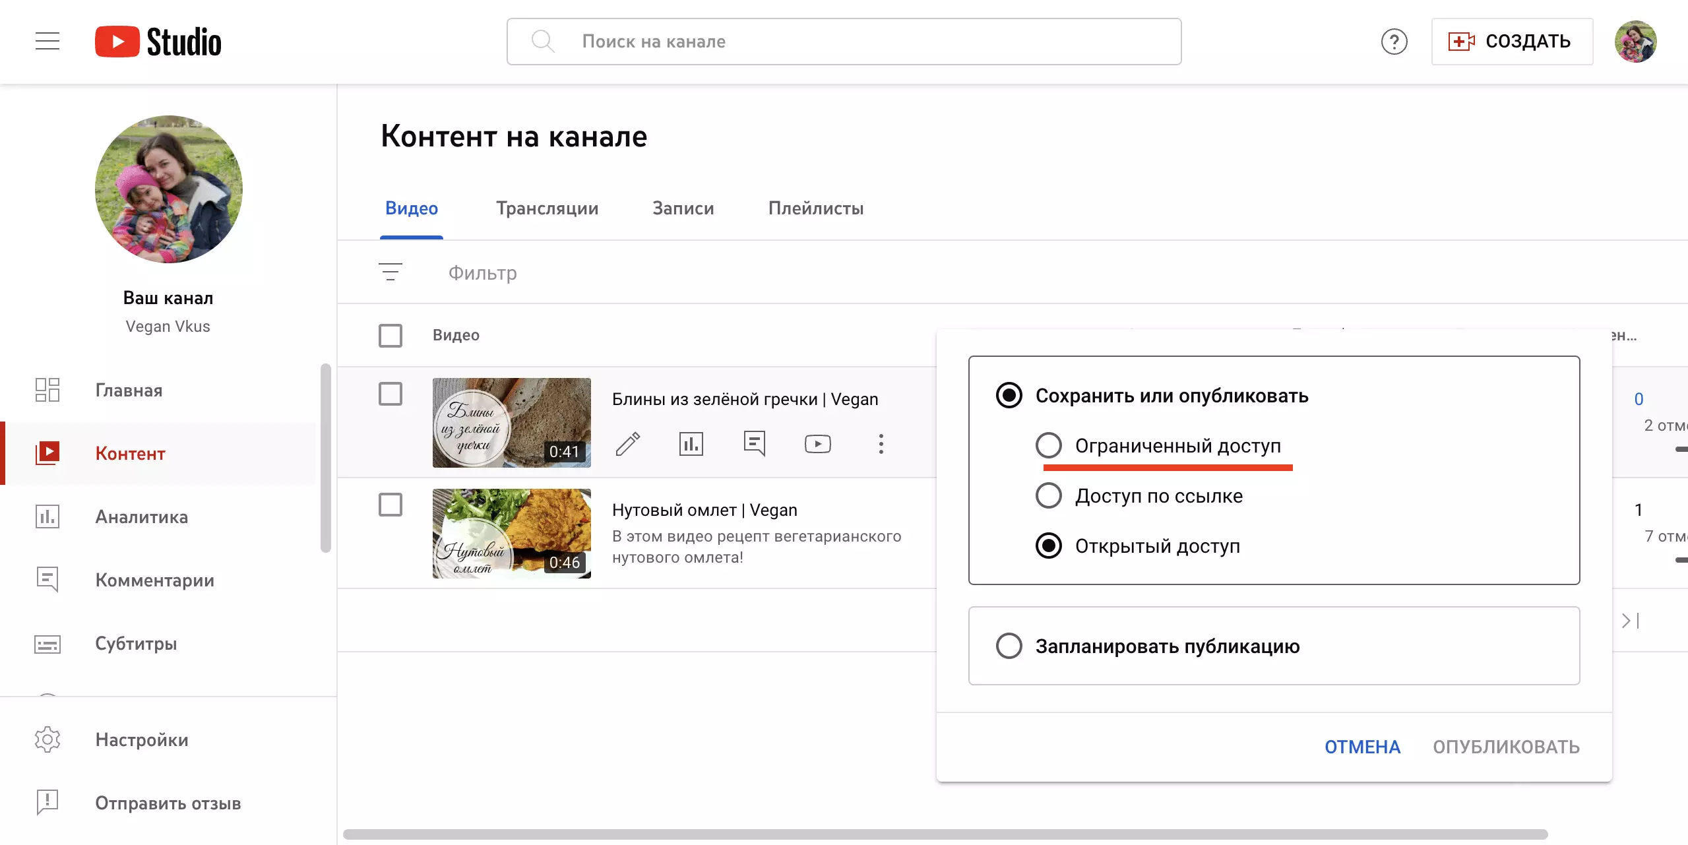The width and height of the screenshot is (1688, 845).
Task: Open the Аналитика section
Action: [x=158, y=516]
